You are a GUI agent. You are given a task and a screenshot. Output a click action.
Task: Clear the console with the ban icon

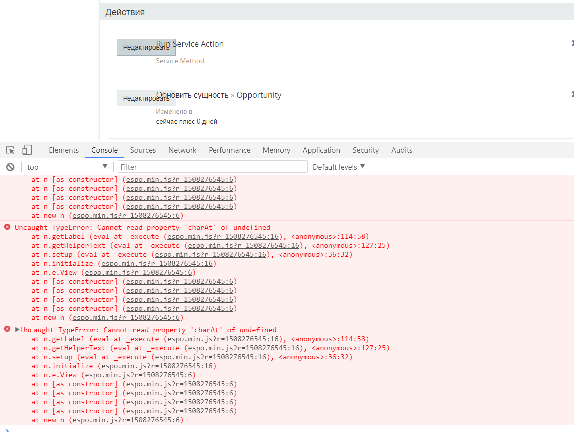(10, 167)
